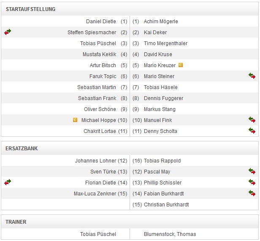This screenshot has height=241, width=260.
Task: Click the Trainer section header
Action: 16,222
